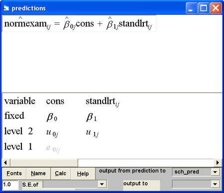Click the 'output from prediction to' label
The width and height of the screenshot is (224, 193).
tap(132, 171)
